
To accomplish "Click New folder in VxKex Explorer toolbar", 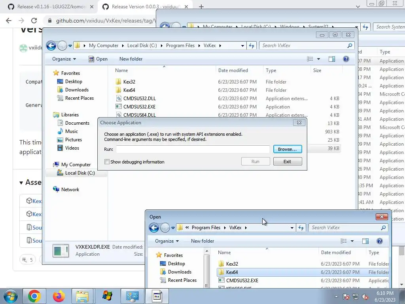I will 131,59.
